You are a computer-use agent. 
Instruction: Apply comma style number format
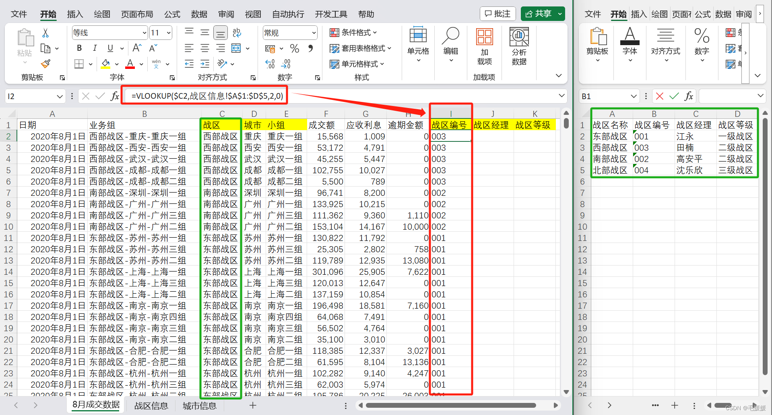click(x=310, y=49)
